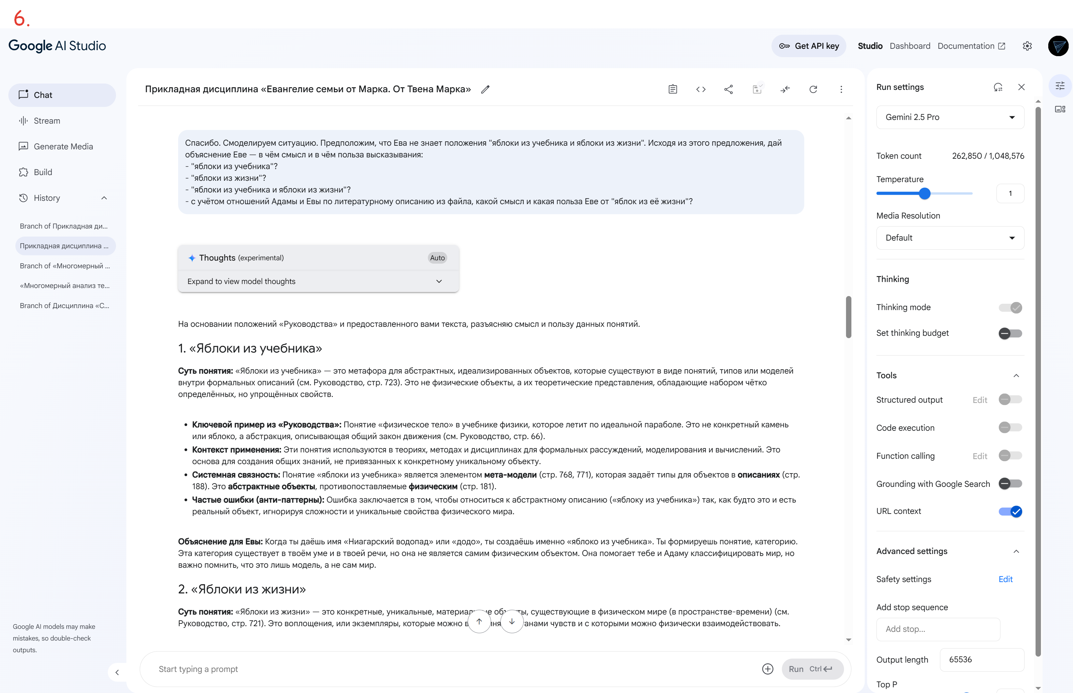Click the insert media plus icon

(767, 669)
